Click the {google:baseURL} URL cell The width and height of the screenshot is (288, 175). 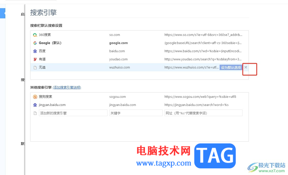[x=203, y=43]
